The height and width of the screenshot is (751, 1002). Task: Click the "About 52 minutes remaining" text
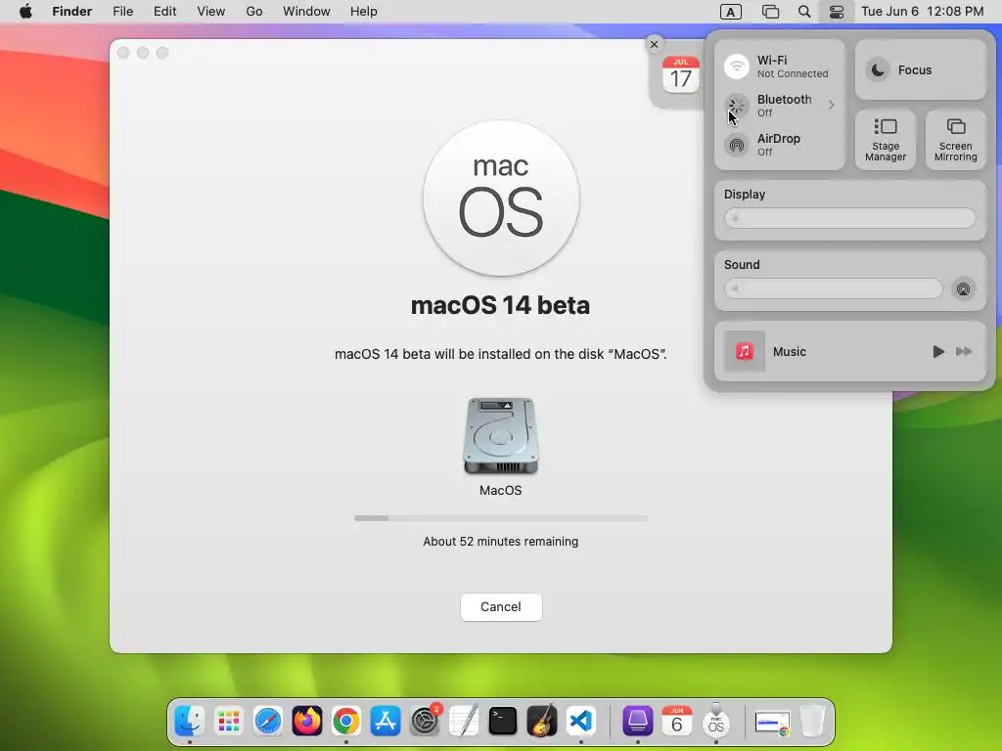tap(500, 542)
